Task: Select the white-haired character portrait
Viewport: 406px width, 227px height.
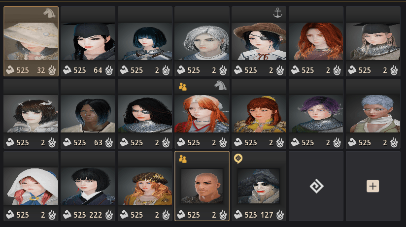Action: point(202,41)
